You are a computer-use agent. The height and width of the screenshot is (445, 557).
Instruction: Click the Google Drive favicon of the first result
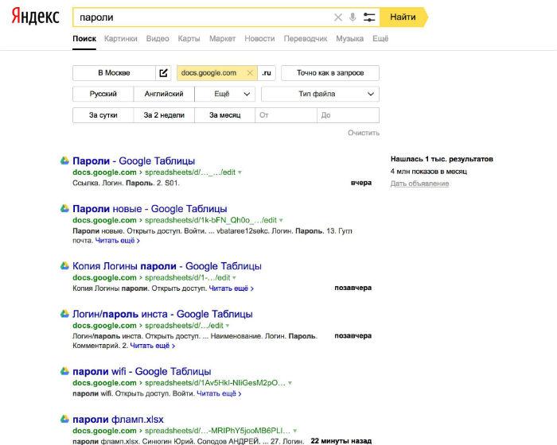pos(65,161)
